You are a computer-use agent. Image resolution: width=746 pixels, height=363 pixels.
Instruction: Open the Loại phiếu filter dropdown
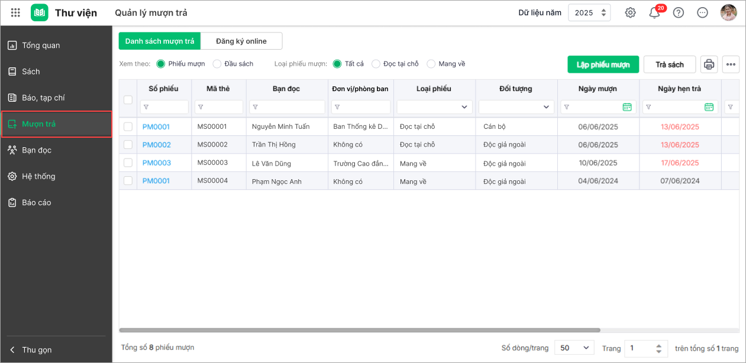(435, 107)
